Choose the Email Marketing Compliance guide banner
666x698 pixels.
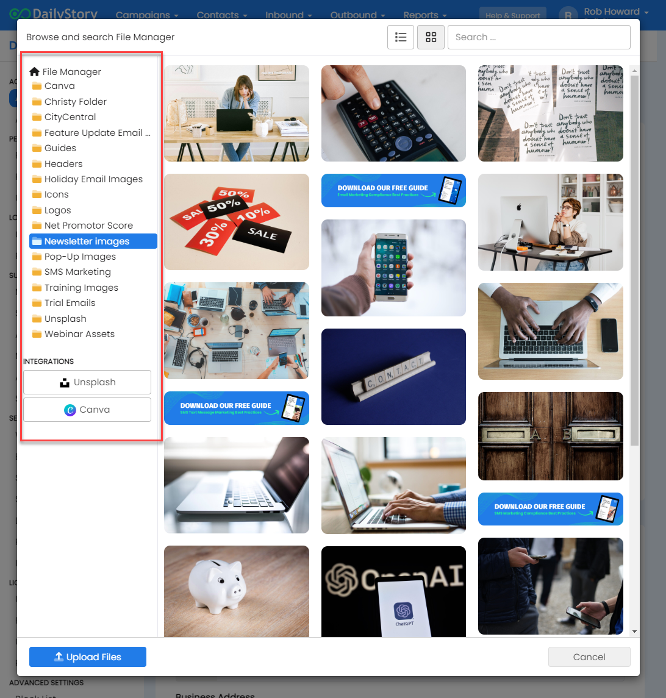(x=394, y=191)
